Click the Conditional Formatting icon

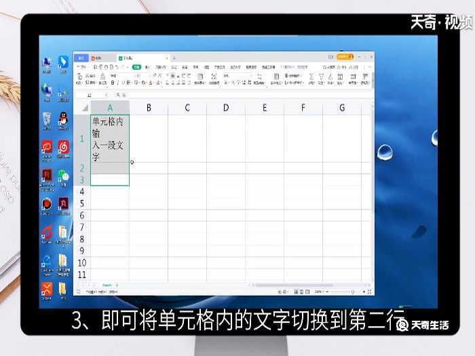pos(276,77)
